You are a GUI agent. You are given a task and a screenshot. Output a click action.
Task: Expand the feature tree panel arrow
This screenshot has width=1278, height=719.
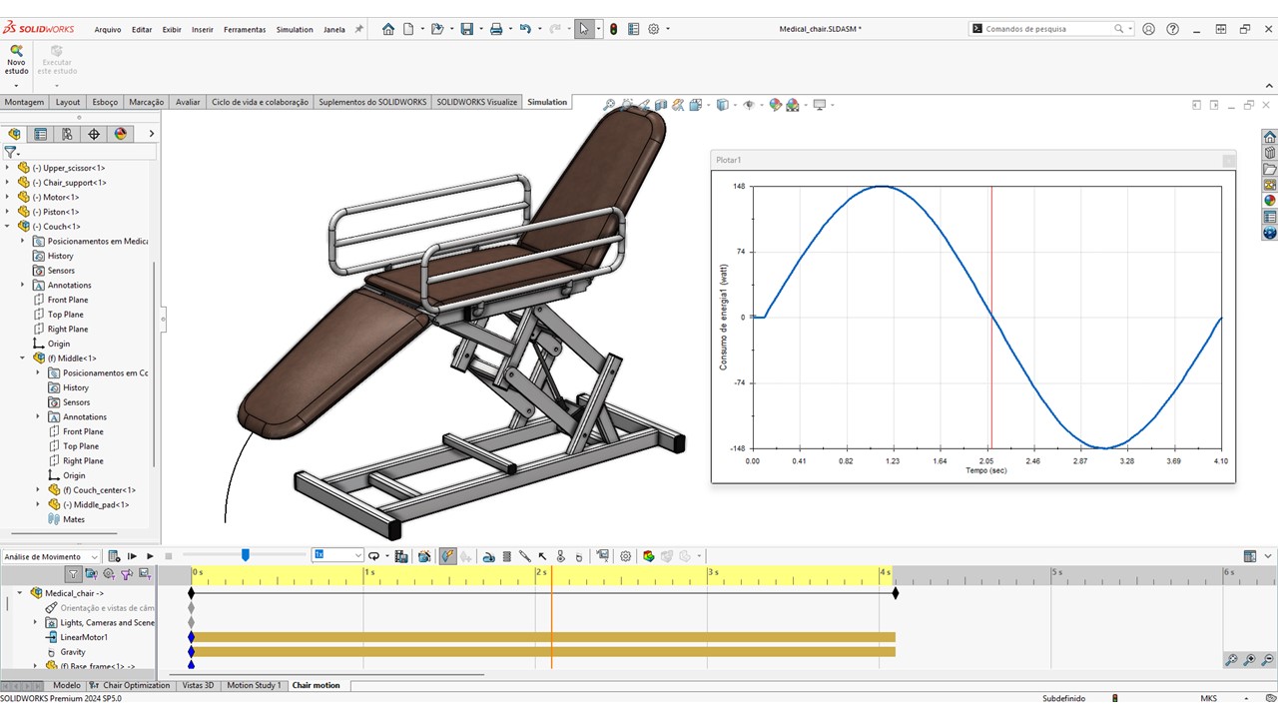(152, 134)
